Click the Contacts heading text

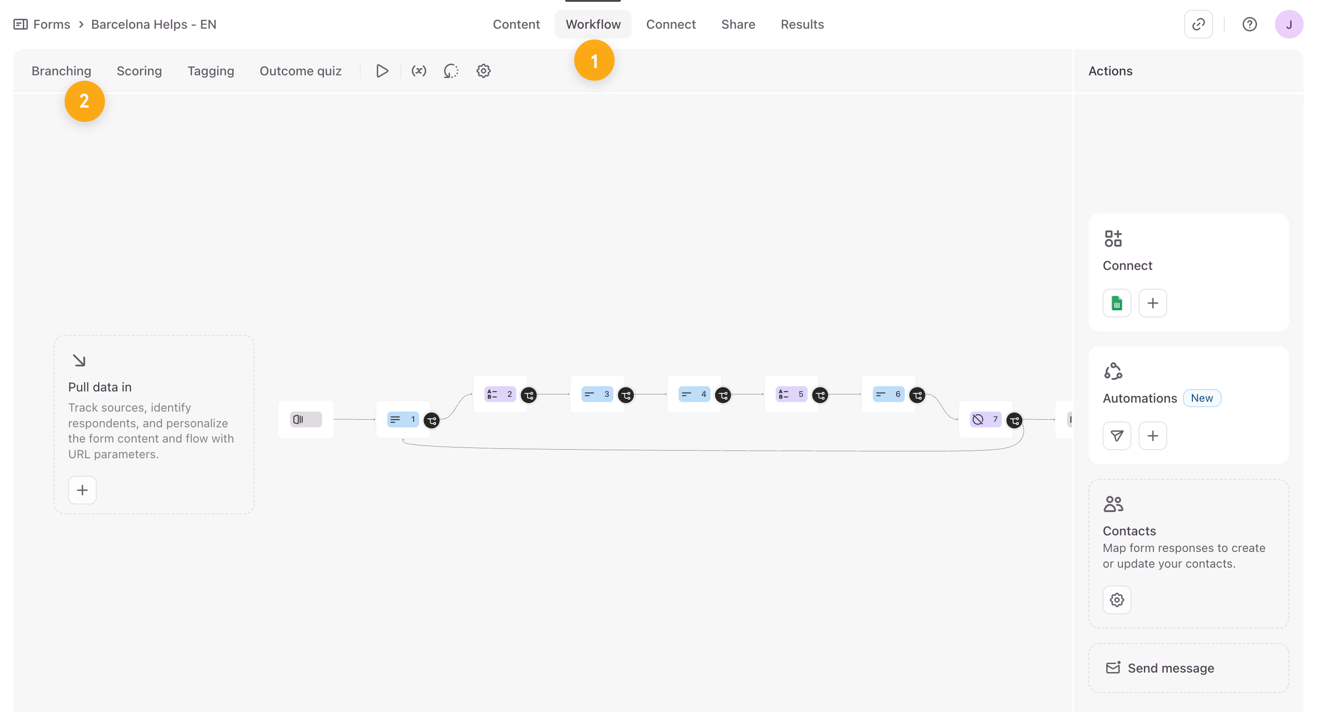[1129, 530]
